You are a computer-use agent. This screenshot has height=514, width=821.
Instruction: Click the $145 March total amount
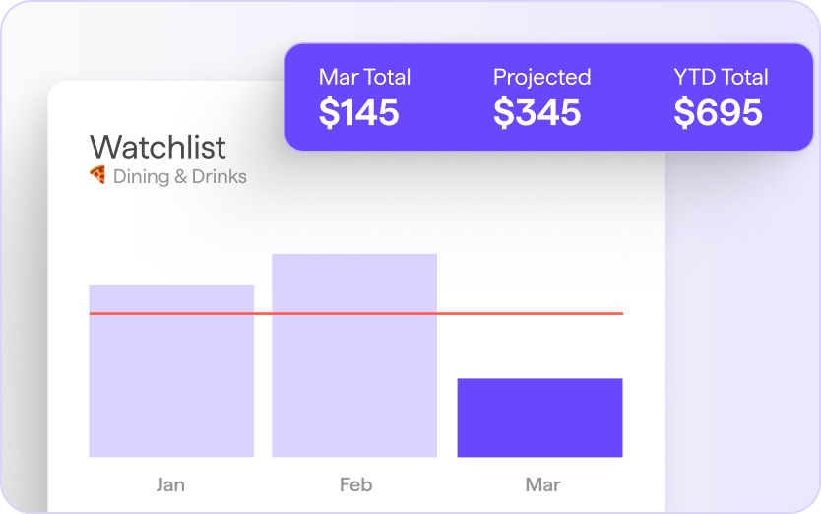358,112
